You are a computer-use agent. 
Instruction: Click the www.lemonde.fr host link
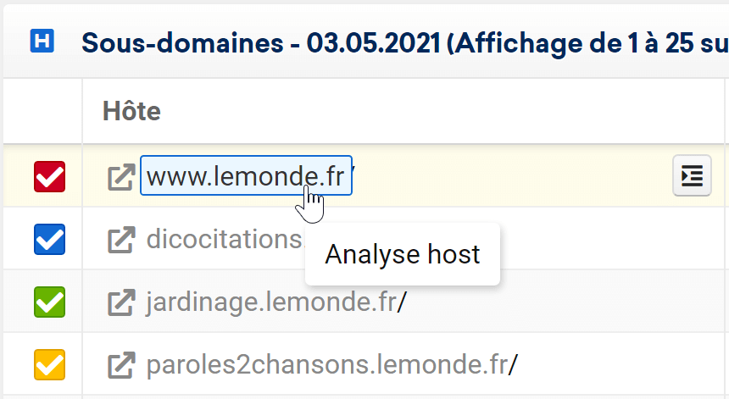(246, 176)
